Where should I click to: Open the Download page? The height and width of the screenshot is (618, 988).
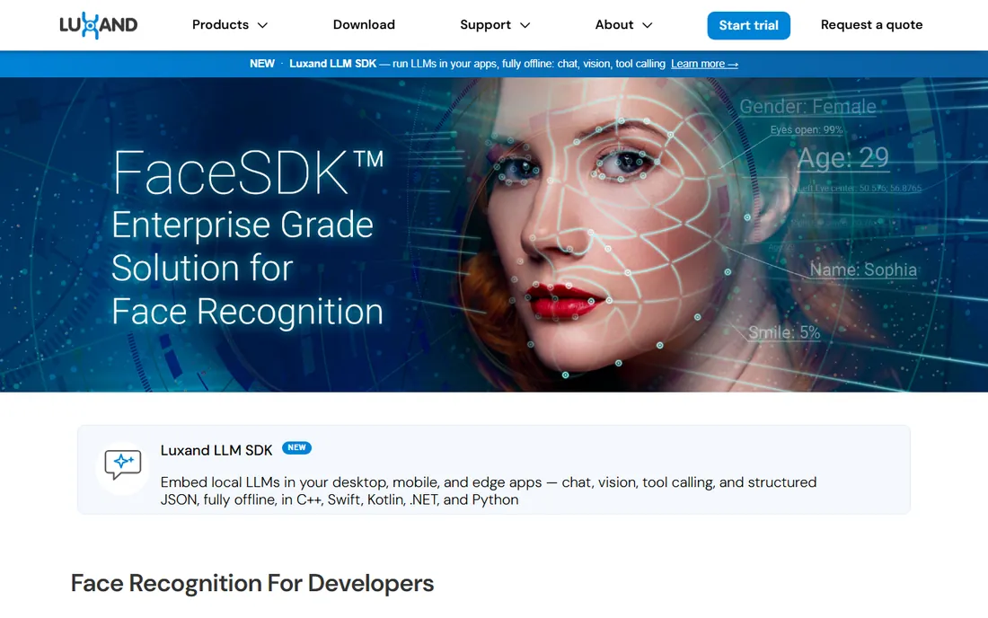364,24
